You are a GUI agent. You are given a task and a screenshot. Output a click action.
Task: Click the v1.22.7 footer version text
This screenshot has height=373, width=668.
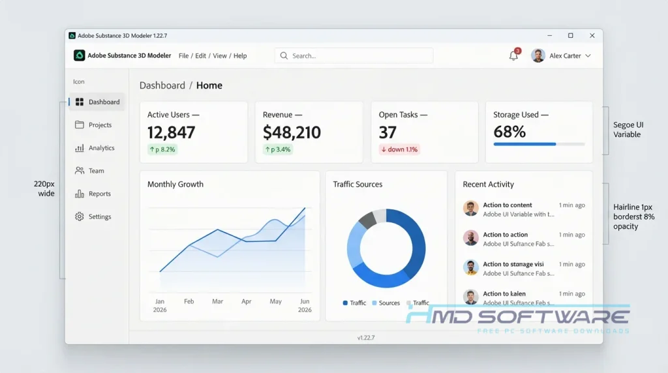click(x=366, y=338)
